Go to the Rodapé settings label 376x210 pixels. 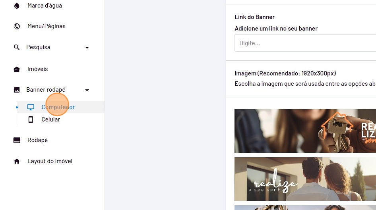tap(37, 140)
